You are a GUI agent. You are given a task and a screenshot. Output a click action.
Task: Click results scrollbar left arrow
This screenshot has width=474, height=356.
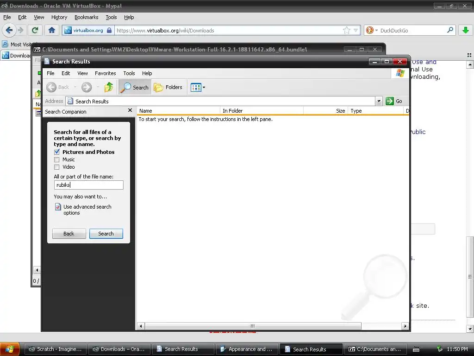(x=141, y=326)
